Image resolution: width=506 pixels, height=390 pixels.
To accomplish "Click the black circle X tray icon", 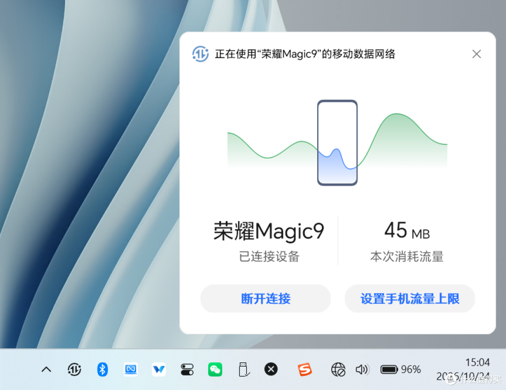I will pos(271,369).
